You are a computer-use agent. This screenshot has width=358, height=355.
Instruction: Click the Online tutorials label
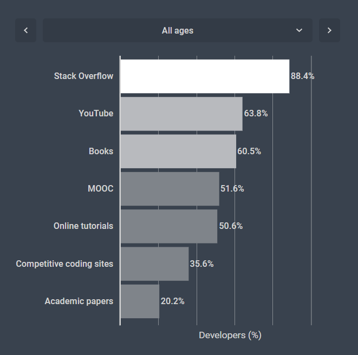[83, 226]
